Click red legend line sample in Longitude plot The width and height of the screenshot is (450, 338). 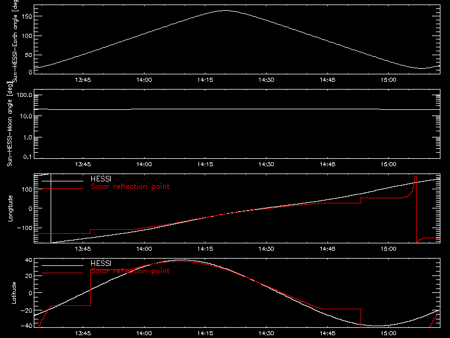(x=62, y=189)
